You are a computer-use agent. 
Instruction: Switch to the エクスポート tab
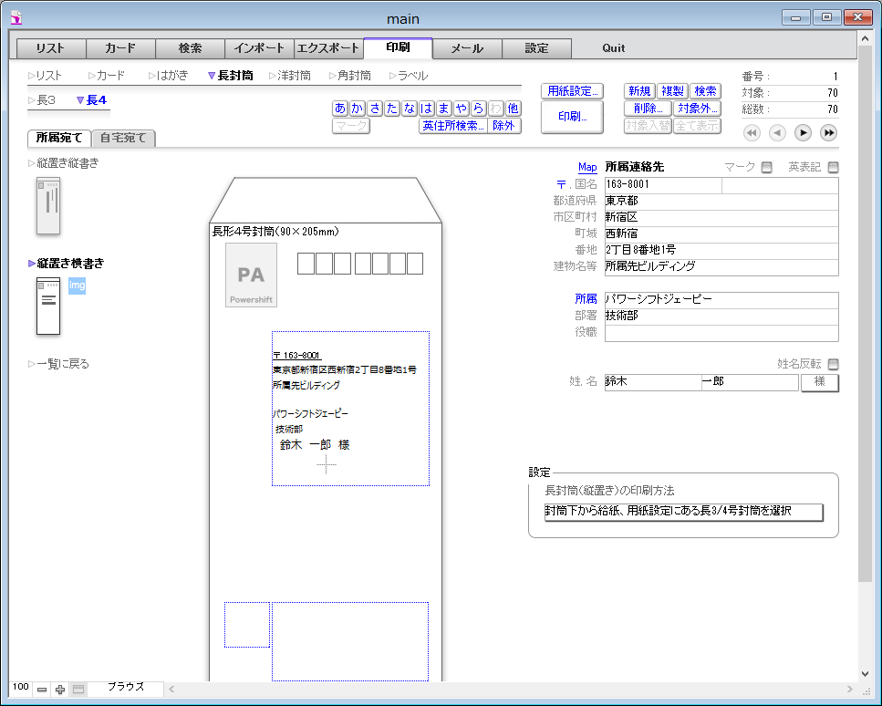click(328, 49)
